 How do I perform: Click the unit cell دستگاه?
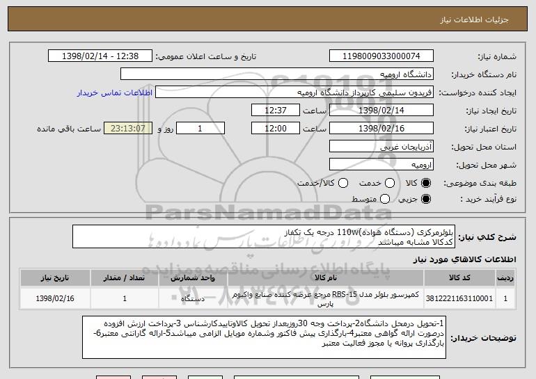(x=193, y=298)
